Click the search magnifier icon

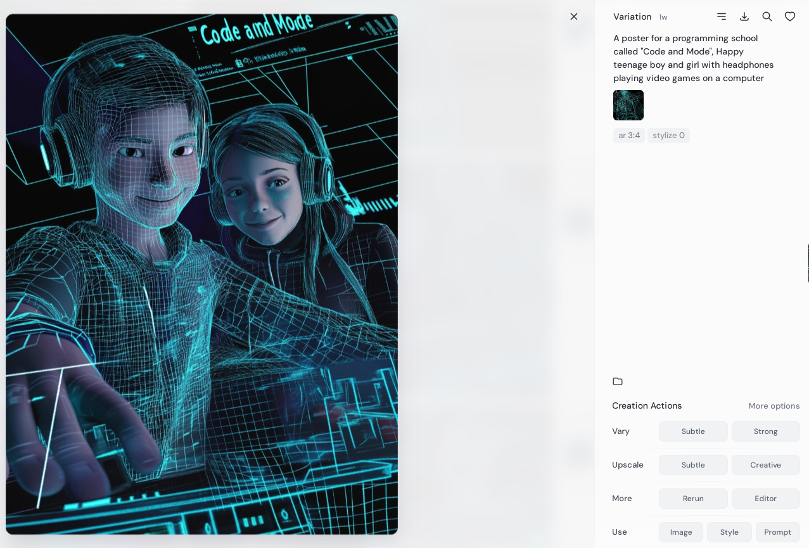pos(767,16)
